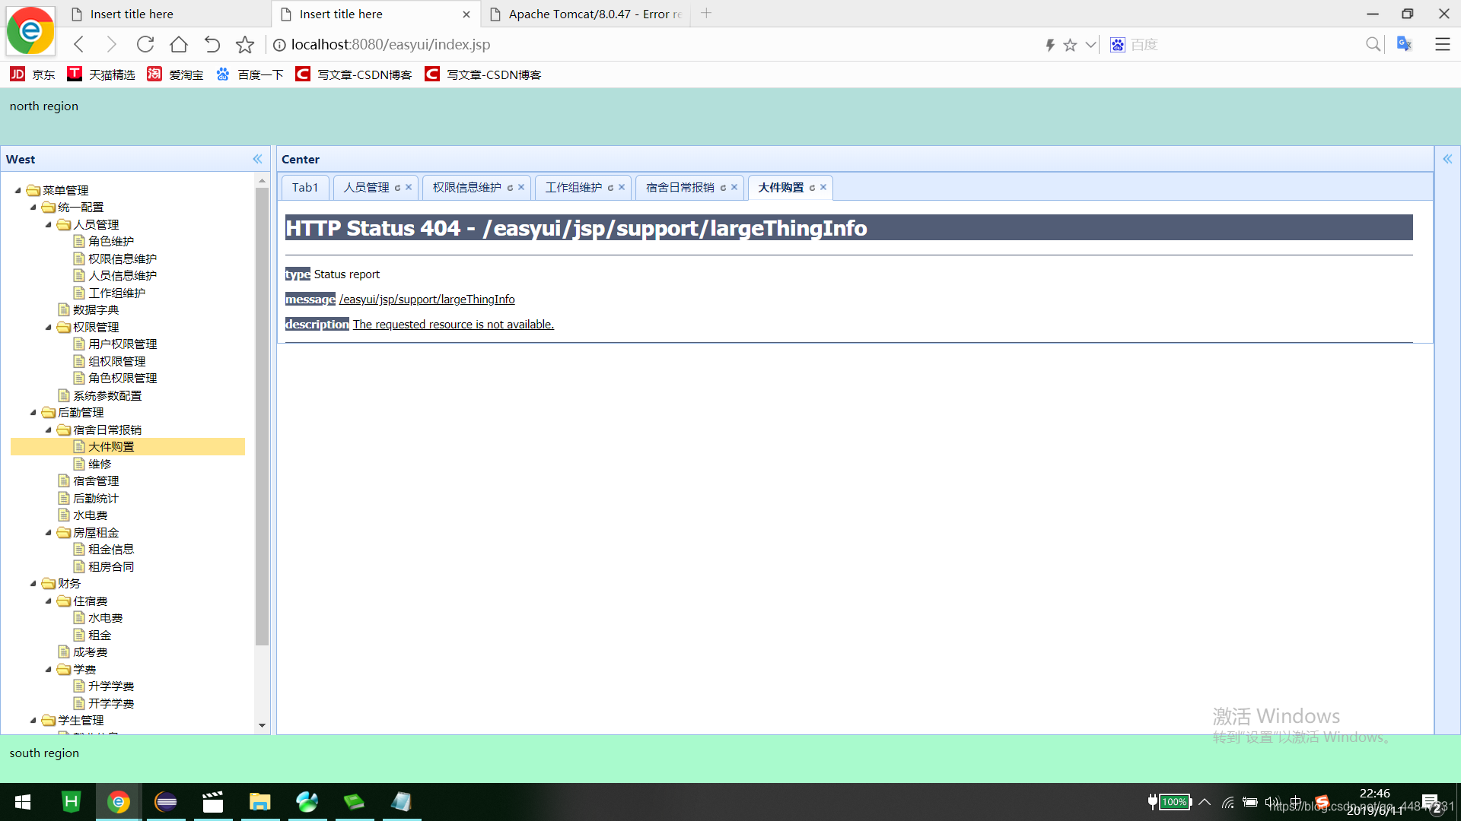
Task: Collapse 房屋租金 folder
Action: tap(49, 532)
